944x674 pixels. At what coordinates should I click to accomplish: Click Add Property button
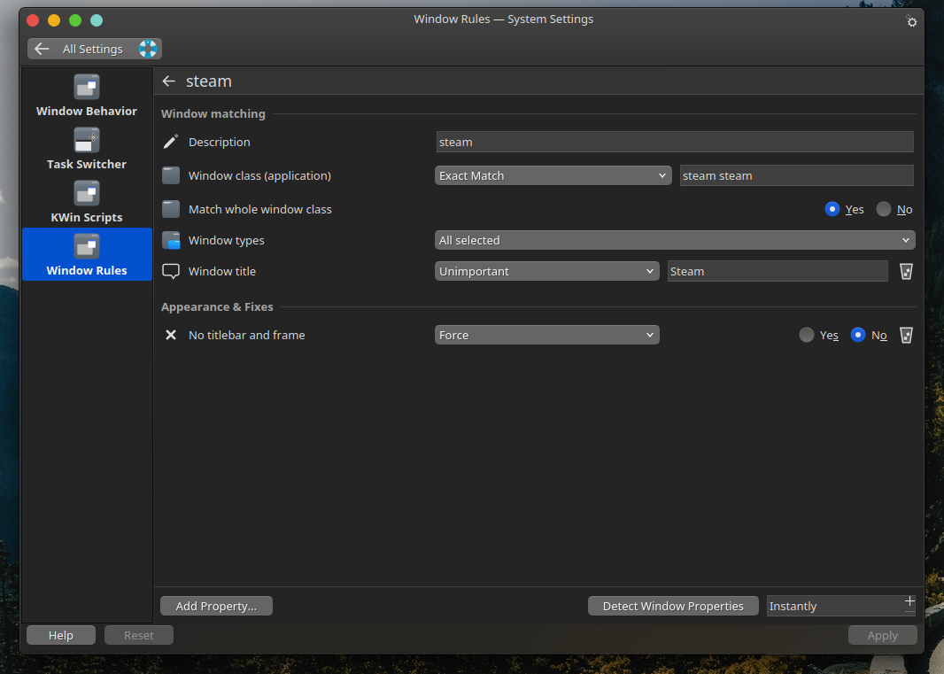pyautogui.click(x=216, y=606)
